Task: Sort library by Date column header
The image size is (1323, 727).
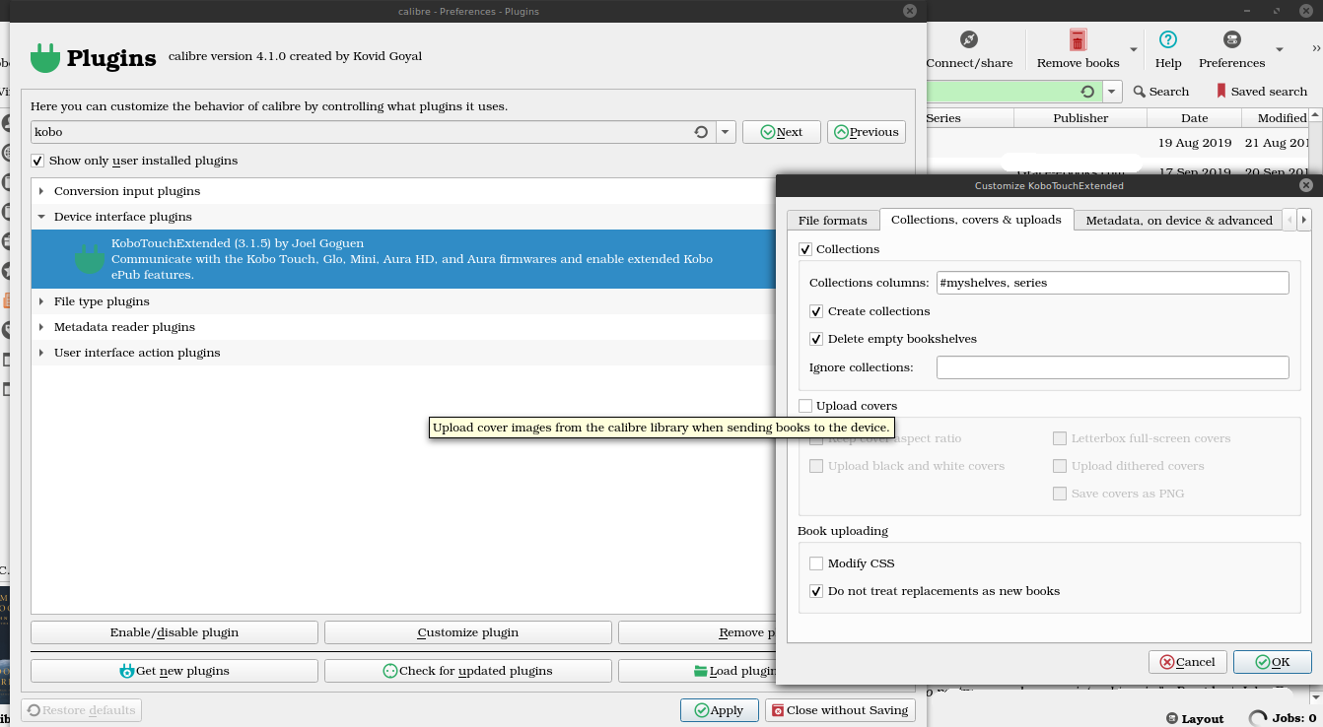Action: (x=1194, y=118)
